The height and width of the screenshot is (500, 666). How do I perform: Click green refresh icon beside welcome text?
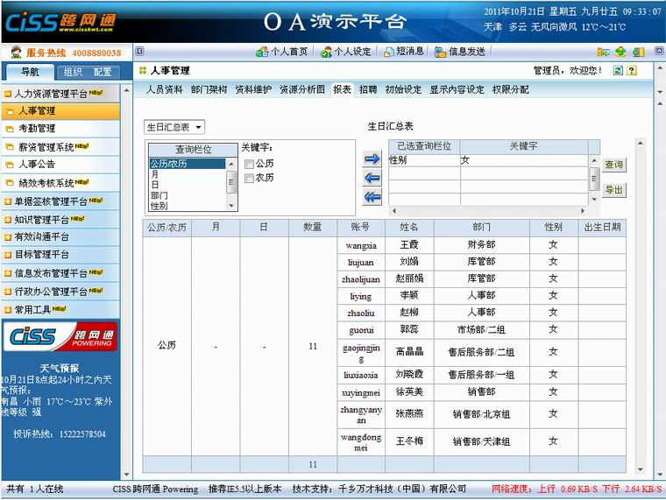pos(618,70)
